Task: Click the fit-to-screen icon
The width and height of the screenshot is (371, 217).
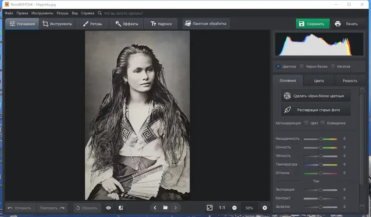Action: [210, 208]
